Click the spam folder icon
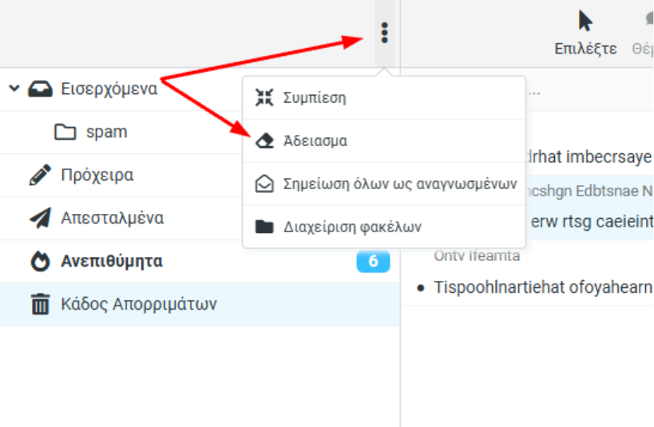654x427 pixels. pos(65,132)
